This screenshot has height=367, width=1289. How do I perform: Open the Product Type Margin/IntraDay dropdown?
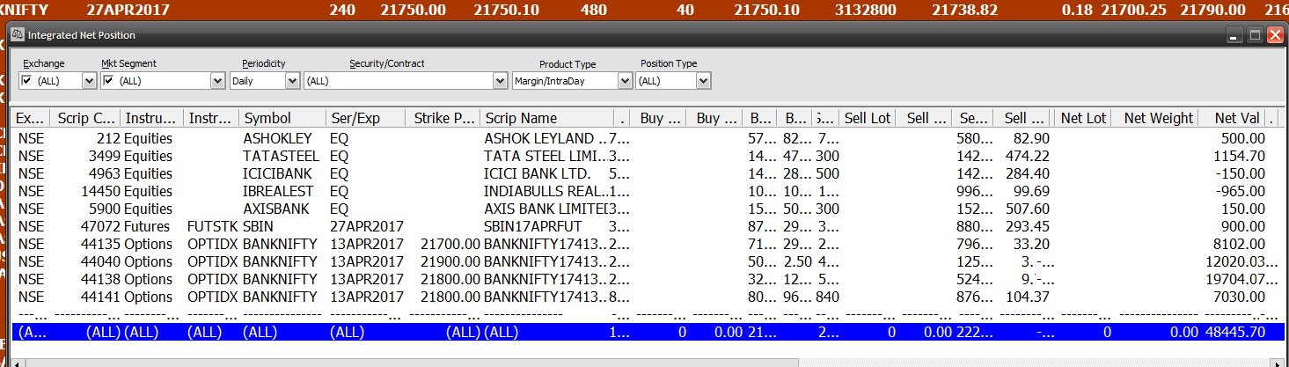pyautogui.click(x=625, y=81)
